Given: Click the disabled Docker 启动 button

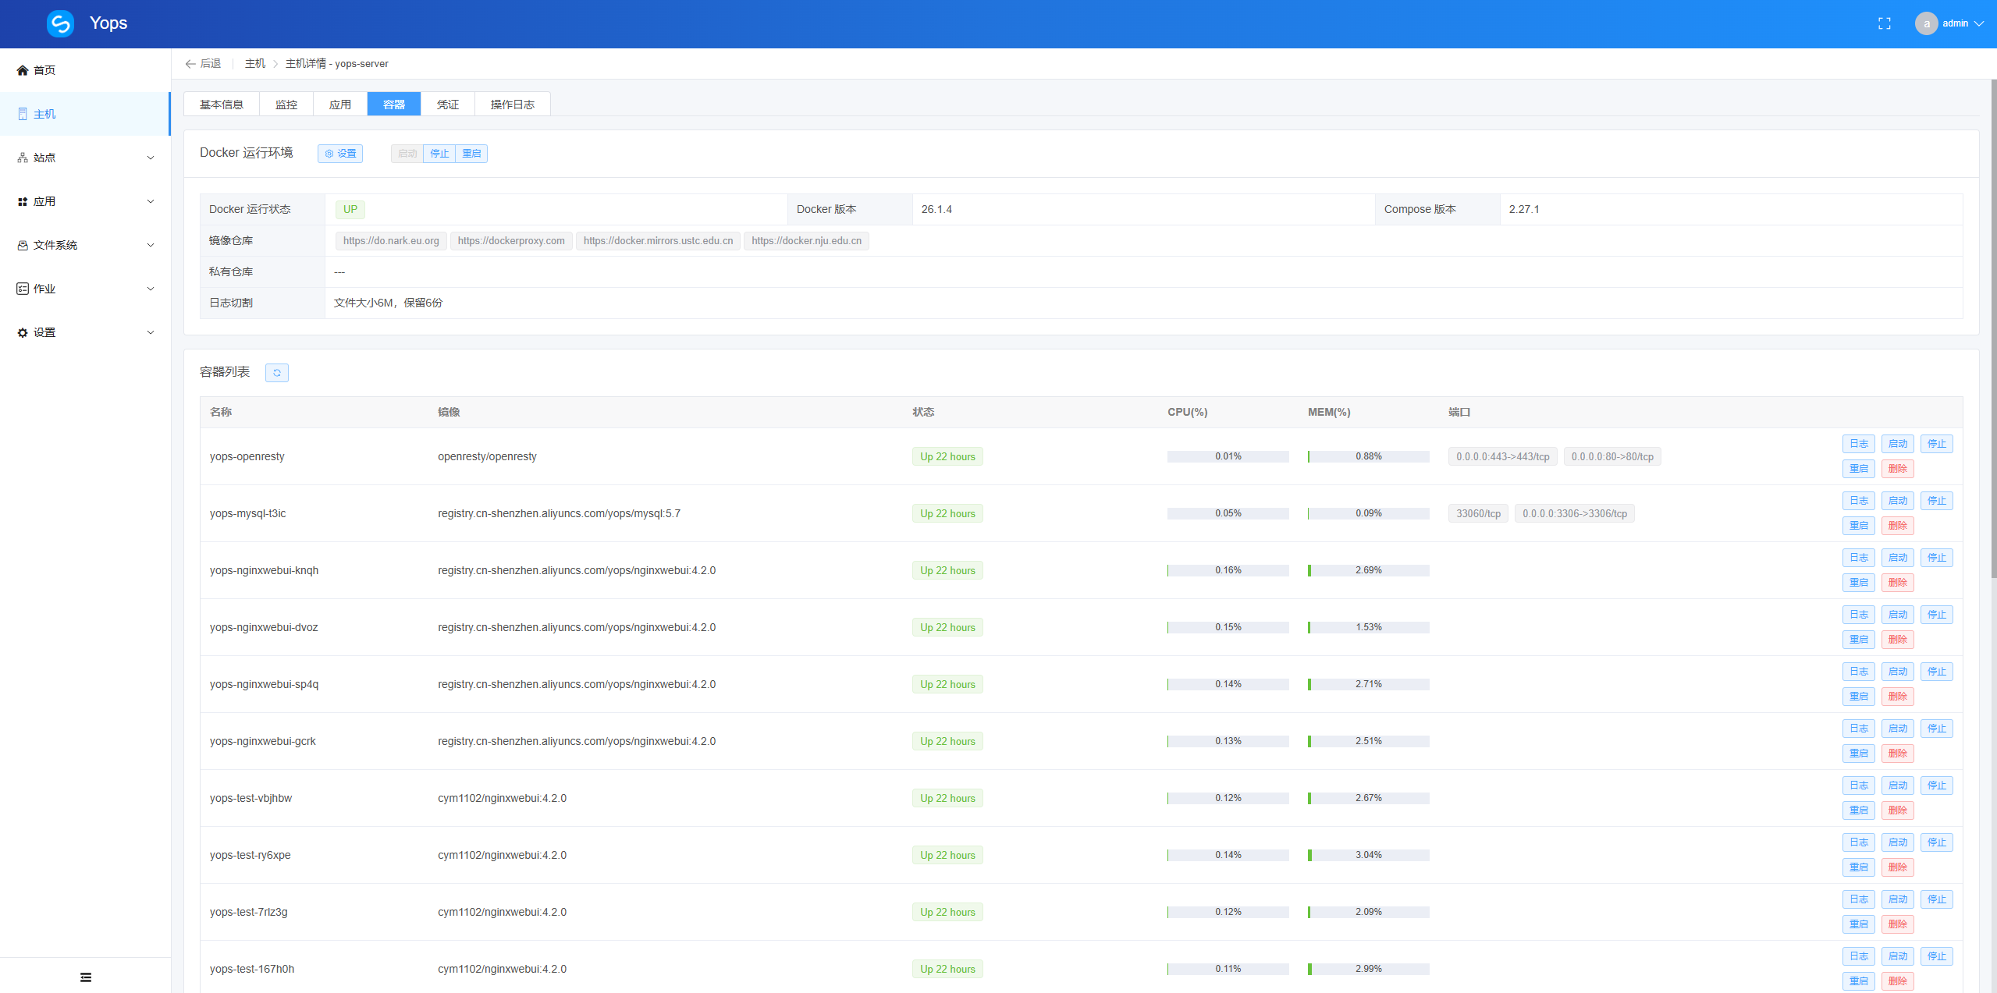Looking at the screenshot, I should [x=407, y=154].
